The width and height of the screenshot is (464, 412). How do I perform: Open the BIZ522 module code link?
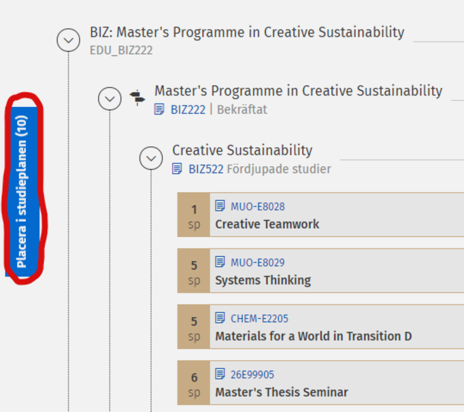coord(205,169)
